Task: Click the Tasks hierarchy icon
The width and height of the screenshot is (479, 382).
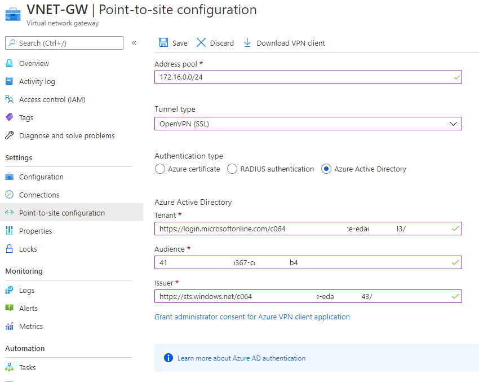Action: (x=10, y=367)
